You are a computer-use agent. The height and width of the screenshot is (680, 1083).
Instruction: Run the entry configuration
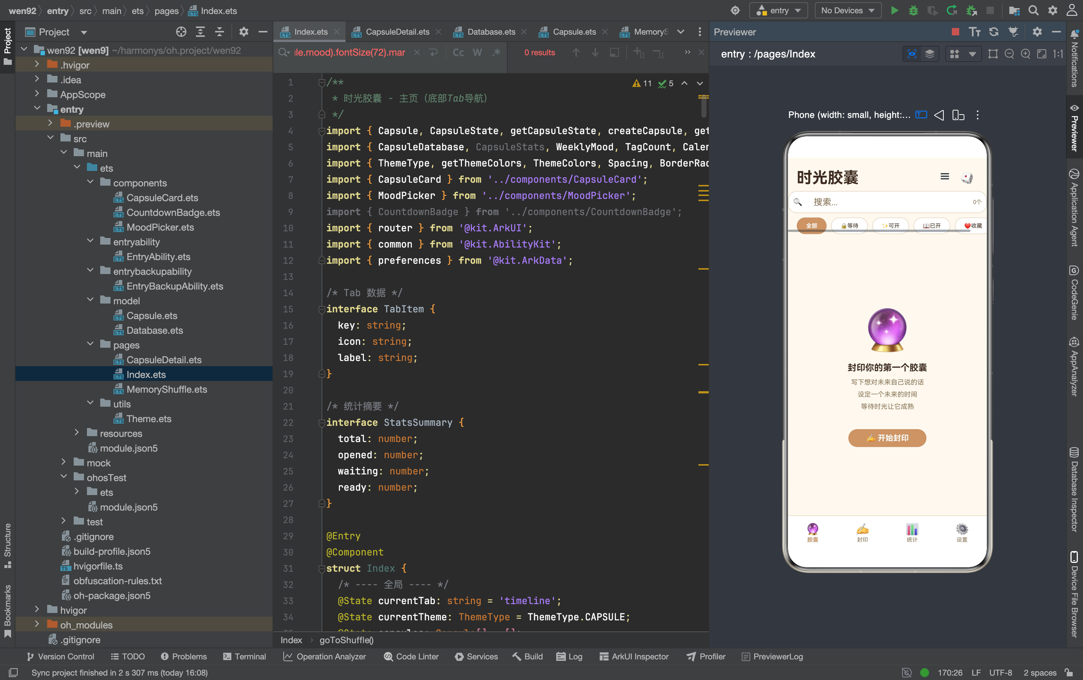coord(894,10)
